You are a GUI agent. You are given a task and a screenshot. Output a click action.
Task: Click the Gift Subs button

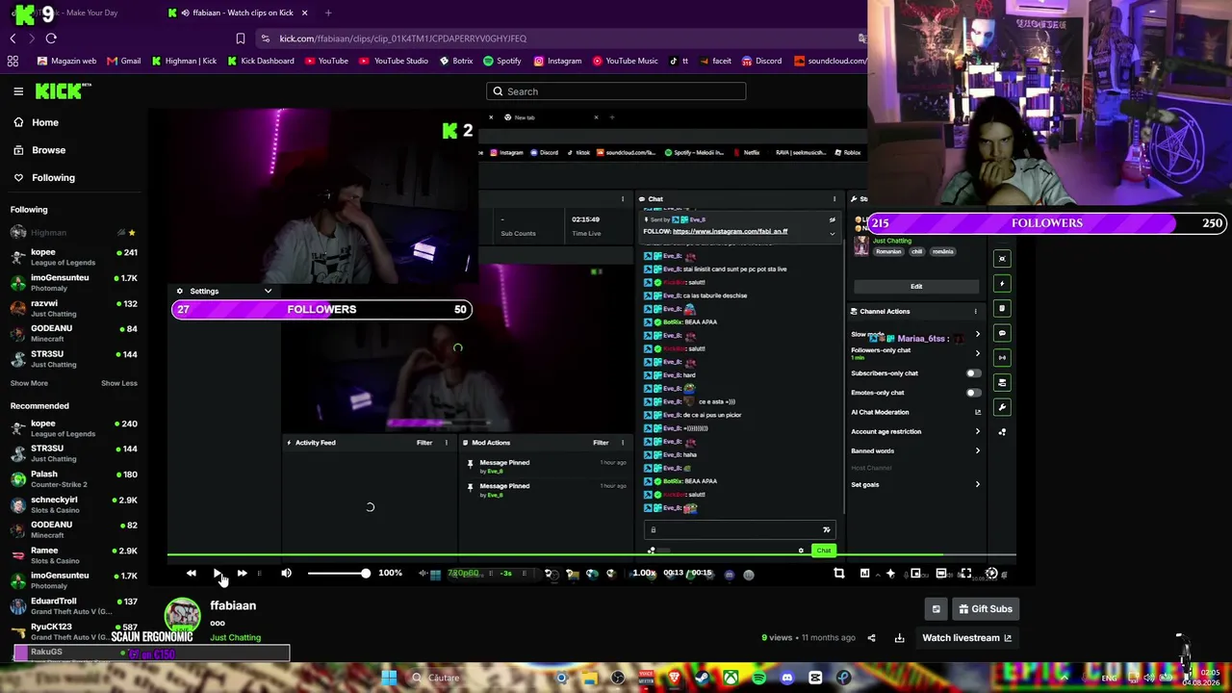(985, 609)
